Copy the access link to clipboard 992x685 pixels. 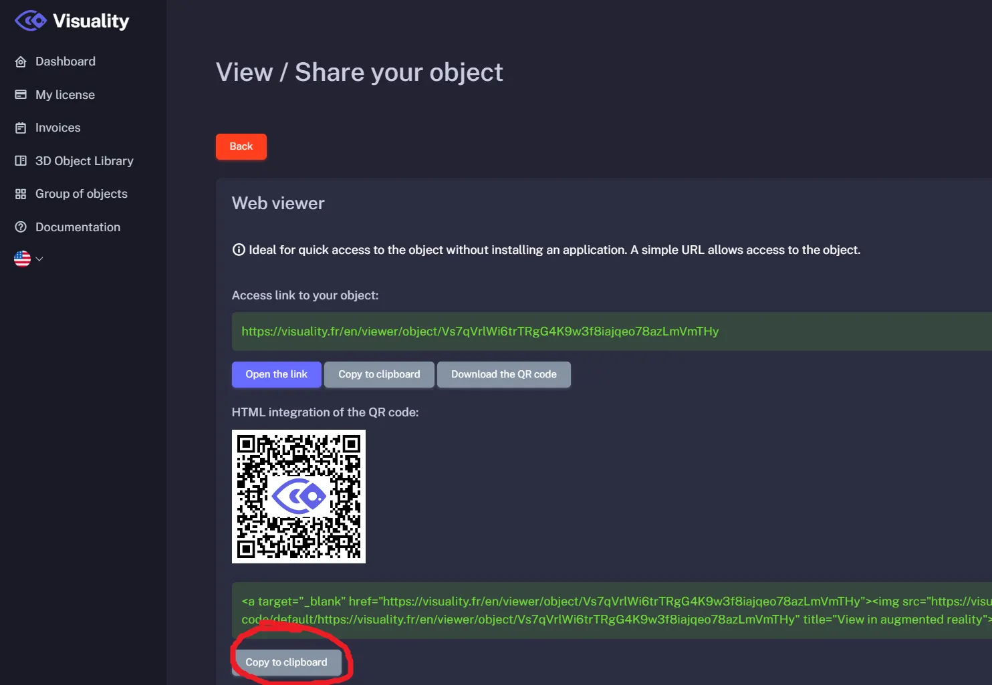379,374
